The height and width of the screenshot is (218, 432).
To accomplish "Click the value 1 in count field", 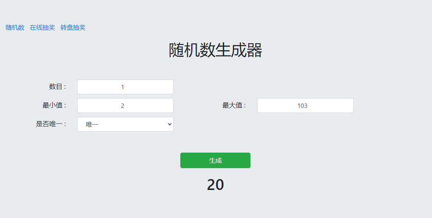I will pos(123,87).
